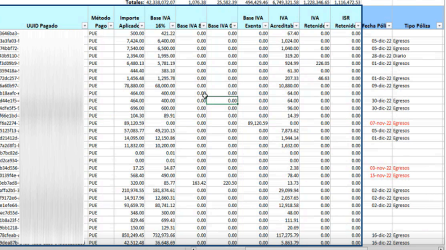Open the Tipo Póliza filter dropdown
The height and width of the screenshot is (250, 446).
pos(439,26)
